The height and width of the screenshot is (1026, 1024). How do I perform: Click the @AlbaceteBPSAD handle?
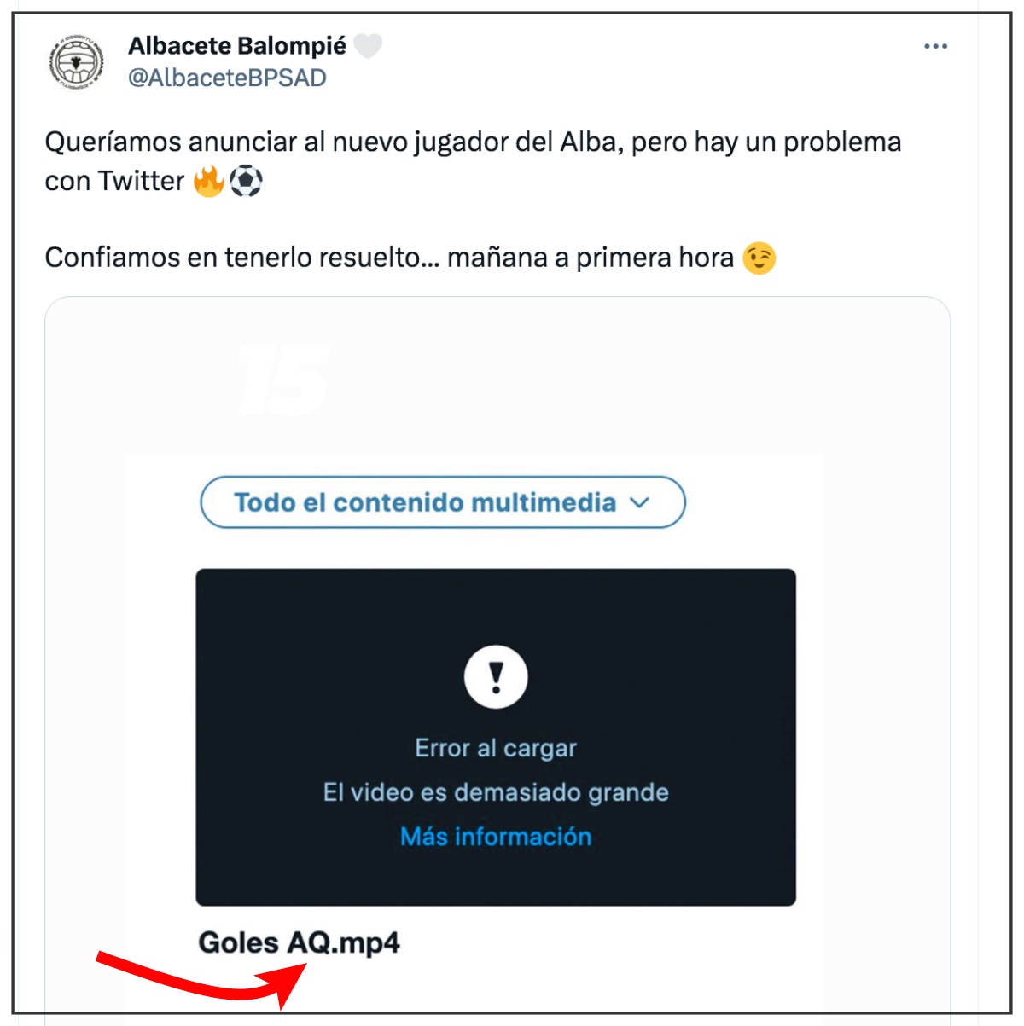pos(227,78)
